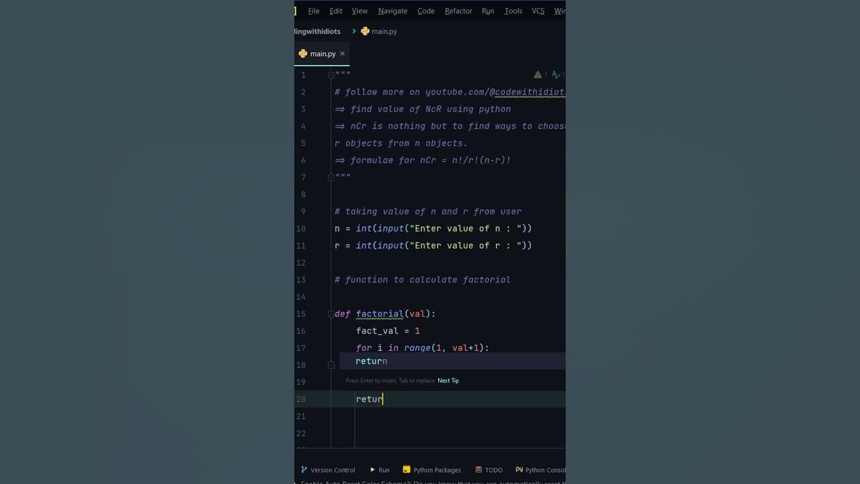The image size is (860, 484).
Task: Click the breadcrumb chevron before main.py
Action: [353, 31]
